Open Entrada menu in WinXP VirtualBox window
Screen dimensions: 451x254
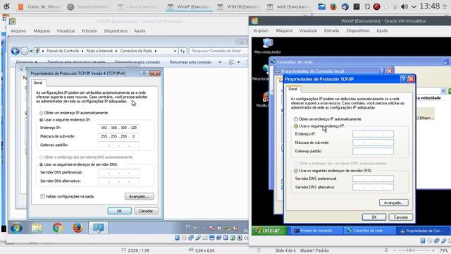point(331,30)
